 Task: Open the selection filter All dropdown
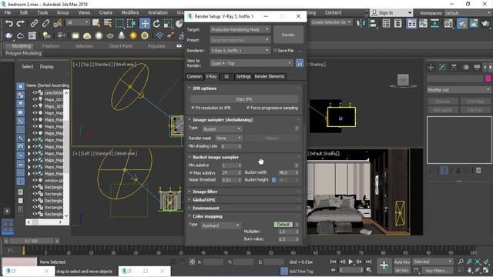pos(77,22)
